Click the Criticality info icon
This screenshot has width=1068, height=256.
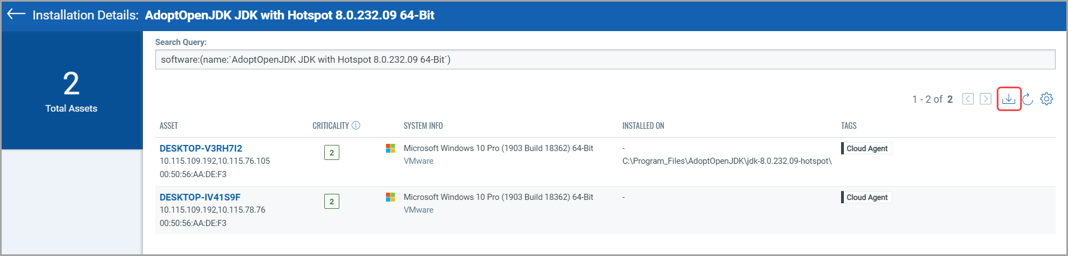click(356, 126)
